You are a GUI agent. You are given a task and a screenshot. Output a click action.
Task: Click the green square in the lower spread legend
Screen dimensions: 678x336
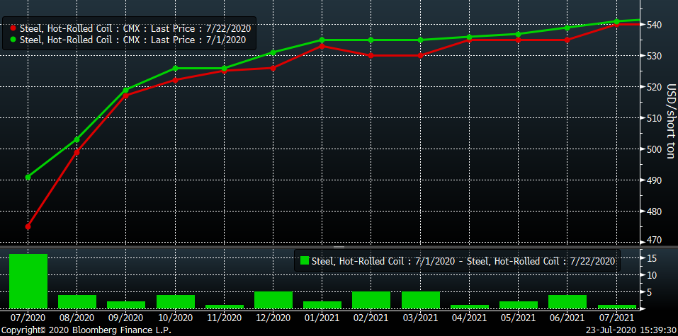(x=305, y=261)
